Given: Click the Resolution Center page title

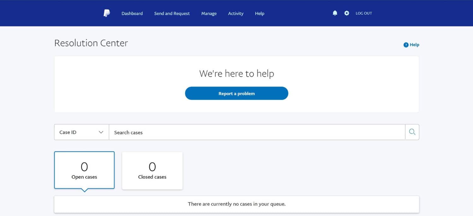Looking at the screenshot, I should point(91,43).
